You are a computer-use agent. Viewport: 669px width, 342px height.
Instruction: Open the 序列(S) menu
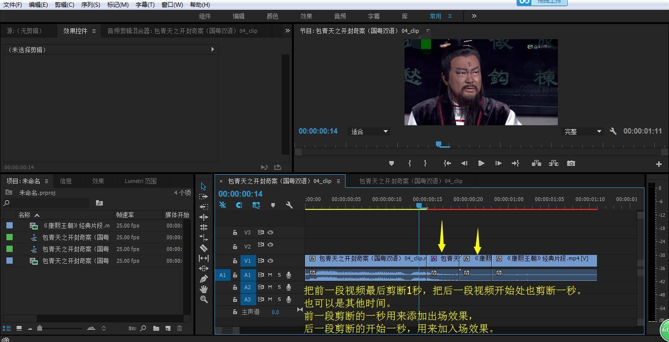tap(91, 4)
